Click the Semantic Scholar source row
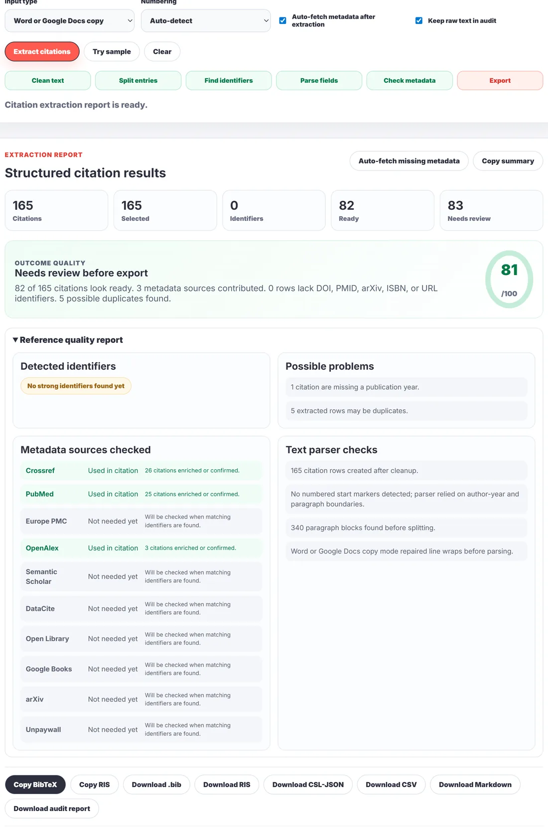Screen dimensions: 548x830 tap(141, 577)
